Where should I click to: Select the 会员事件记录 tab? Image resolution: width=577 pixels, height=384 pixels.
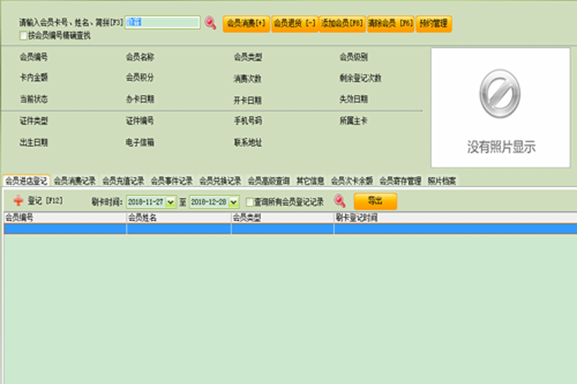(x=172, y=181)
